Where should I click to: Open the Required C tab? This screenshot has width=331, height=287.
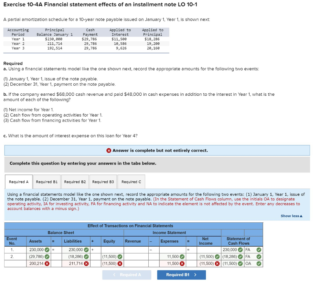131,181
